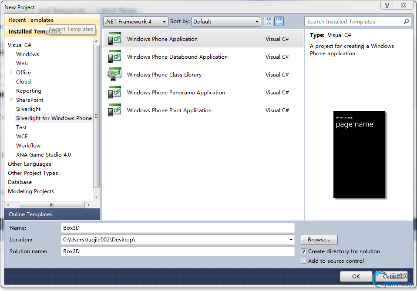Select the Windows Phone Panorama Application icon

[x=114, y=92]
